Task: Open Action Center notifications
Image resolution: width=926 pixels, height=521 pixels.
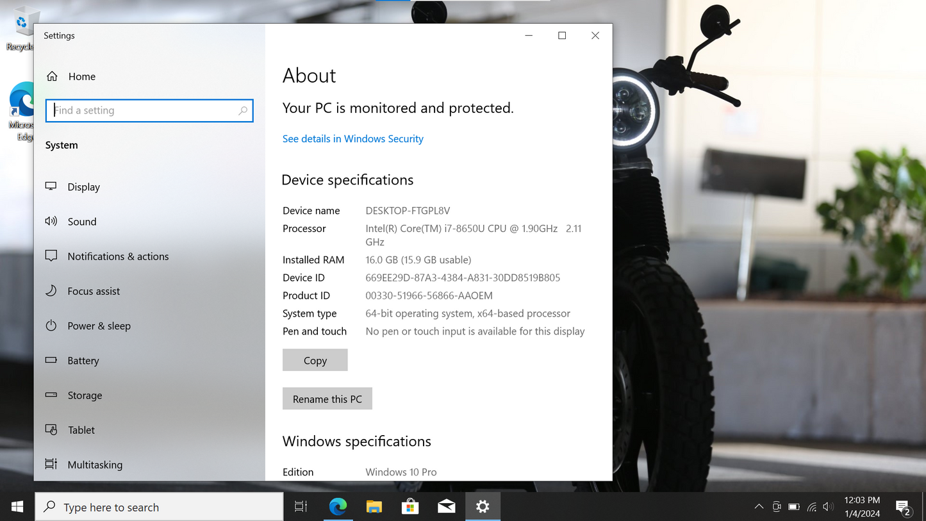Action: click(904, 506)
